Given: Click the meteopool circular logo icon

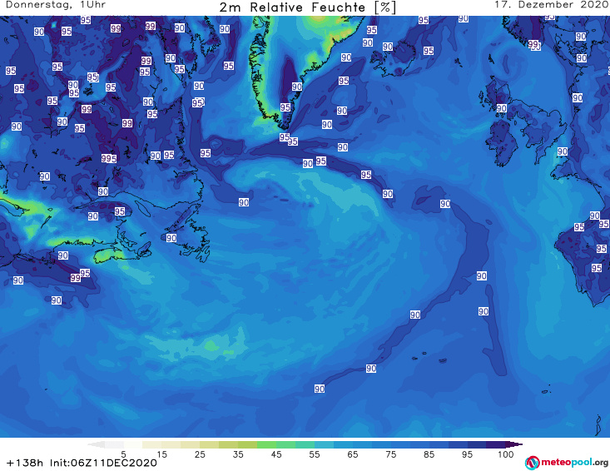Looking at the screenshot, I should click(x=532, y=463).
